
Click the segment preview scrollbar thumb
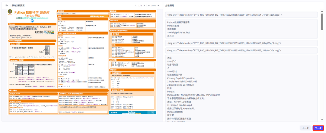(x=322, y=21)
